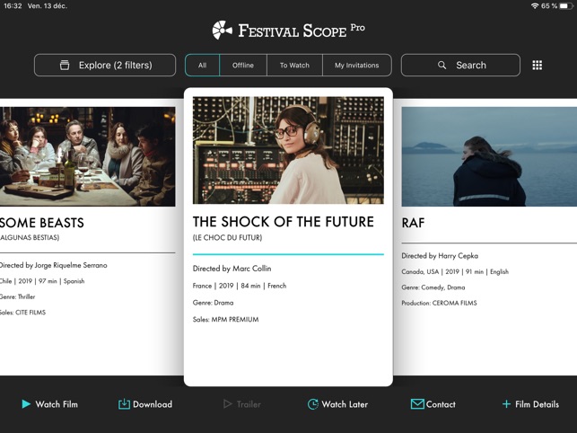Screen dimensions: 577x433
Task: Click the battery status icon
Action: [x=566, y=6]
